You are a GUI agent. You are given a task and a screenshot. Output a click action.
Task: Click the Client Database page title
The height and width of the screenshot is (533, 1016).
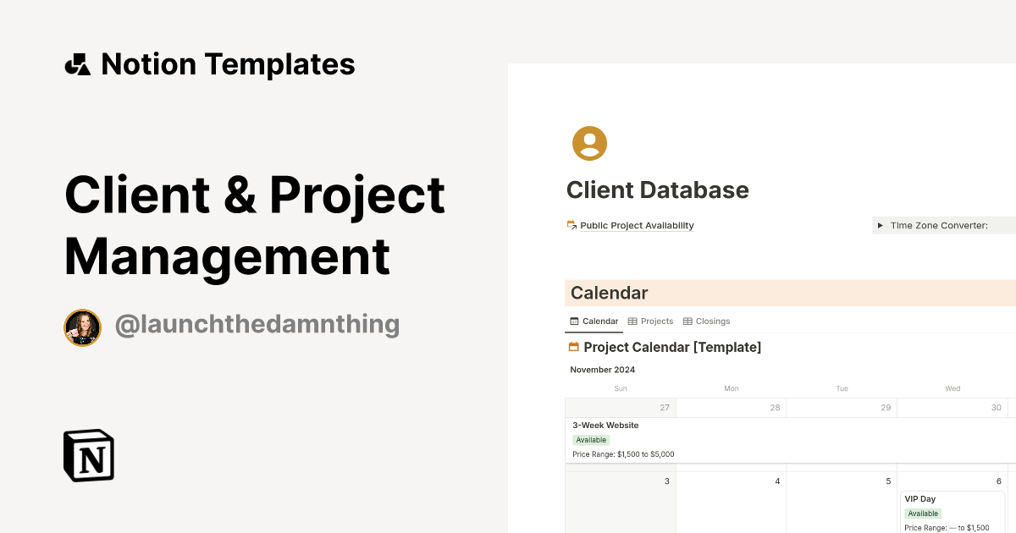658,190
